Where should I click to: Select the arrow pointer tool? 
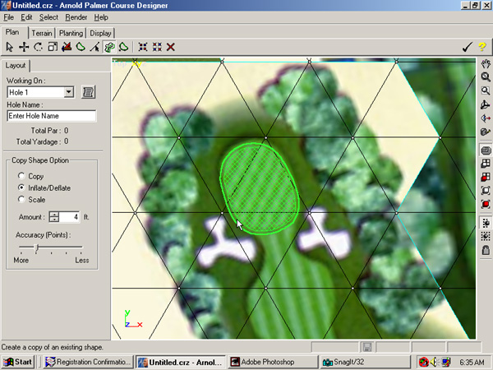(9, 47)
